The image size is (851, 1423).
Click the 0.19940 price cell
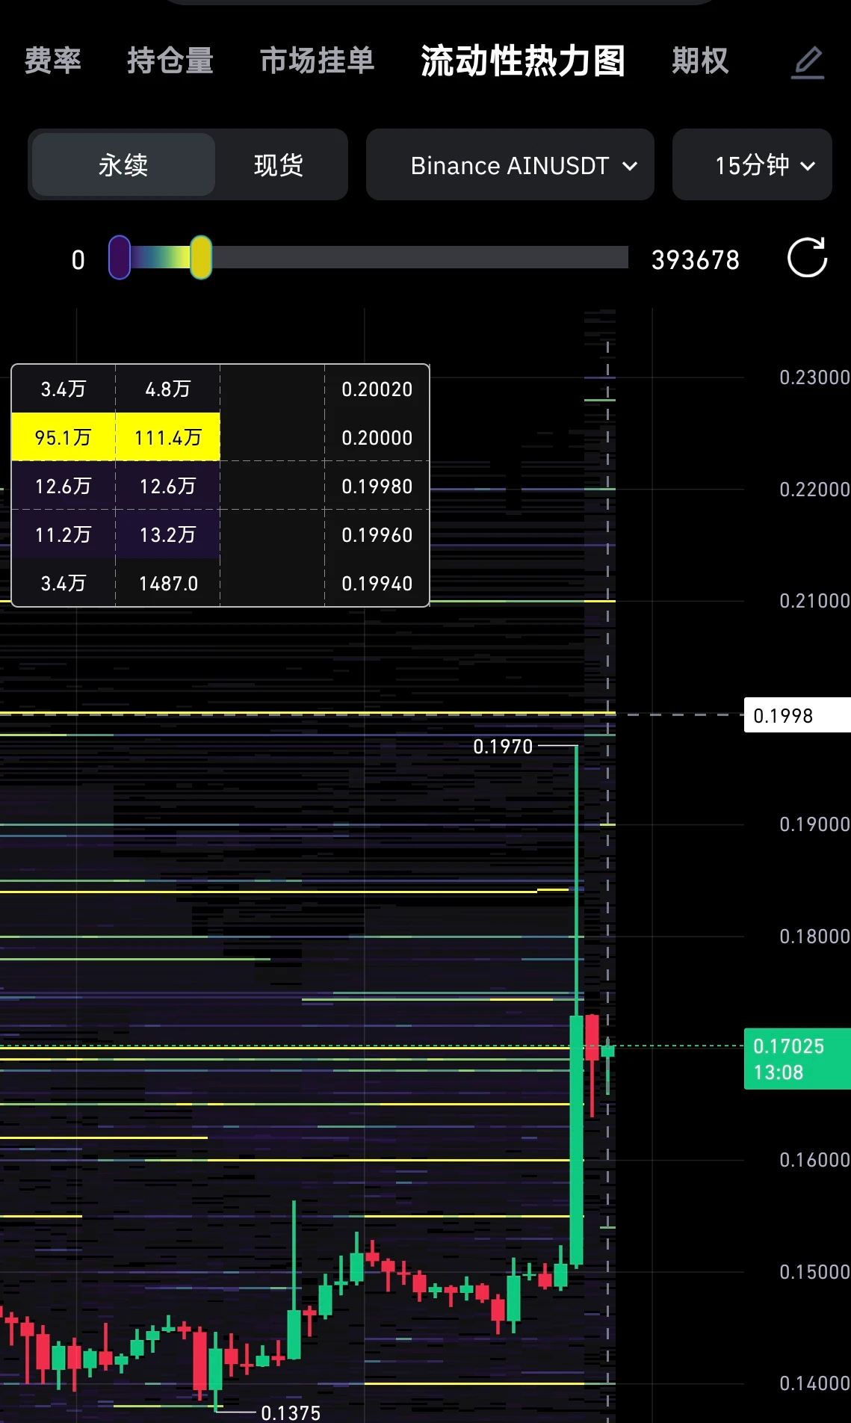377,583
